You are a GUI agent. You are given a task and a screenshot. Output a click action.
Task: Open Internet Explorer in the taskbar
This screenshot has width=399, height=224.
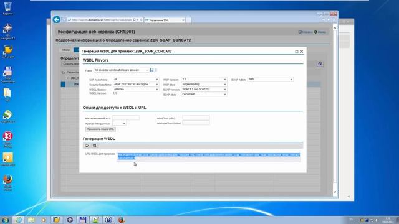coord(19,220)
